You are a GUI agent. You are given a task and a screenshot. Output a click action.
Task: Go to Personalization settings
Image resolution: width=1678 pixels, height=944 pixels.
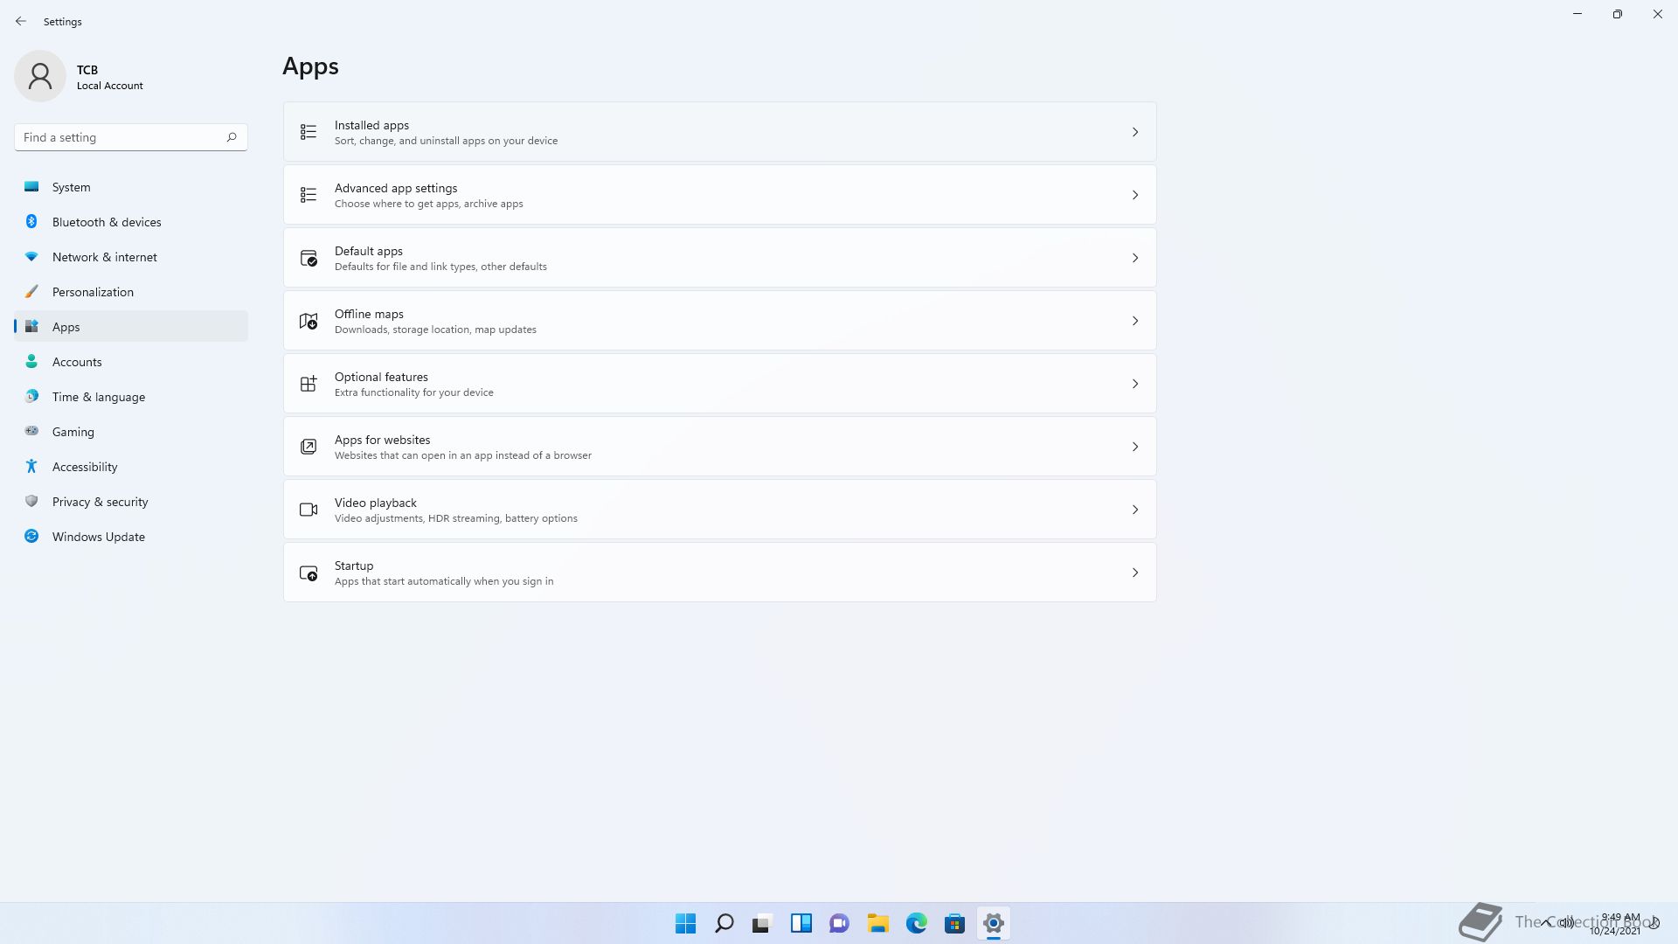point(93,292)
